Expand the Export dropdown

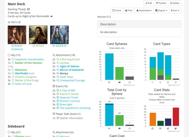[161, 11]
